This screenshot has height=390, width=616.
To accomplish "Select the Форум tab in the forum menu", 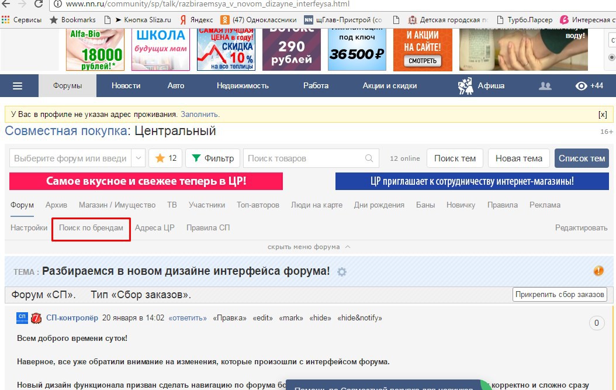I will click(22, 205).
